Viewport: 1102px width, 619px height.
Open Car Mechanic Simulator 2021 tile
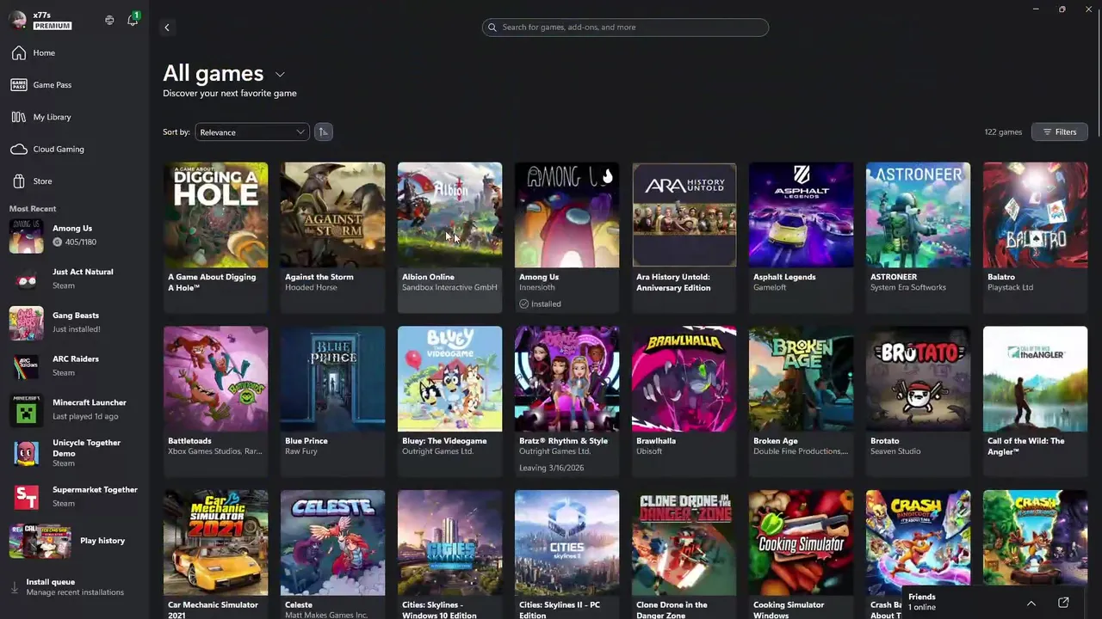216,555
